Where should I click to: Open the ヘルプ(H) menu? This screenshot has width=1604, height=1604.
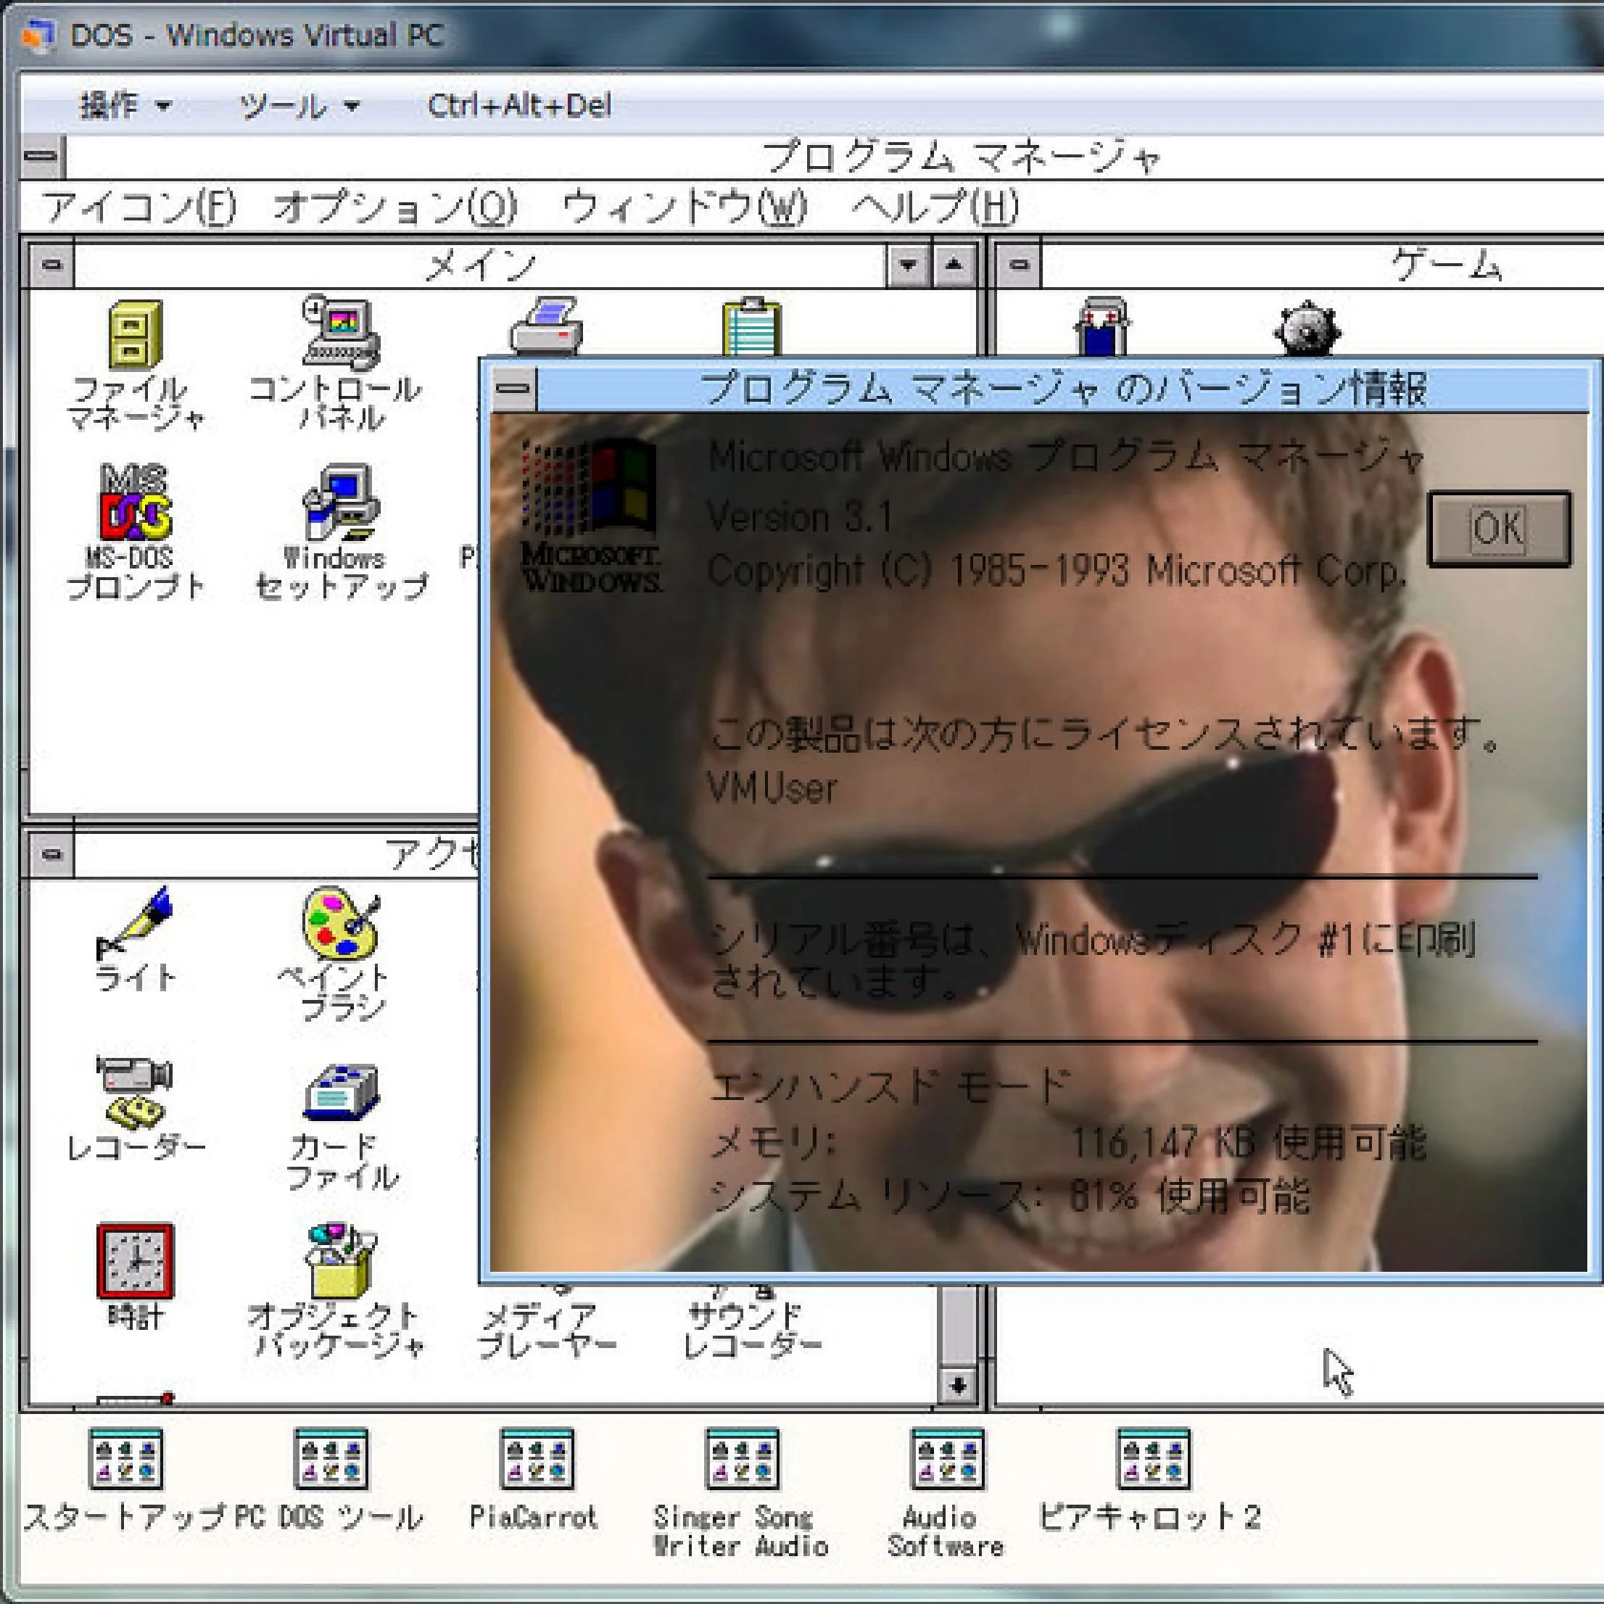(935, 207)
